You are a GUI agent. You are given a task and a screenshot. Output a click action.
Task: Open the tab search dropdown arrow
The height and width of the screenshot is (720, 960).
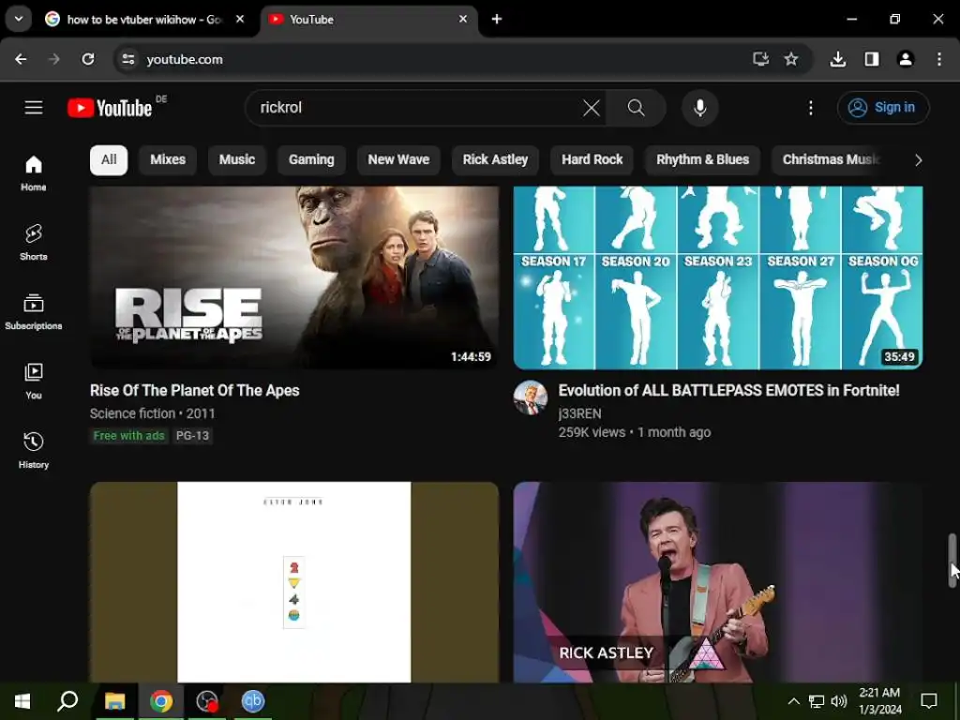19,19
